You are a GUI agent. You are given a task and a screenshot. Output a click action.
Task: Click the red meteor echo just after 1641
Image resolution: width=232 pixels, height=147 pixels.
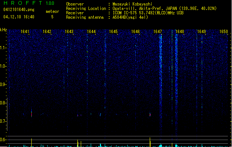click(31, 113)
